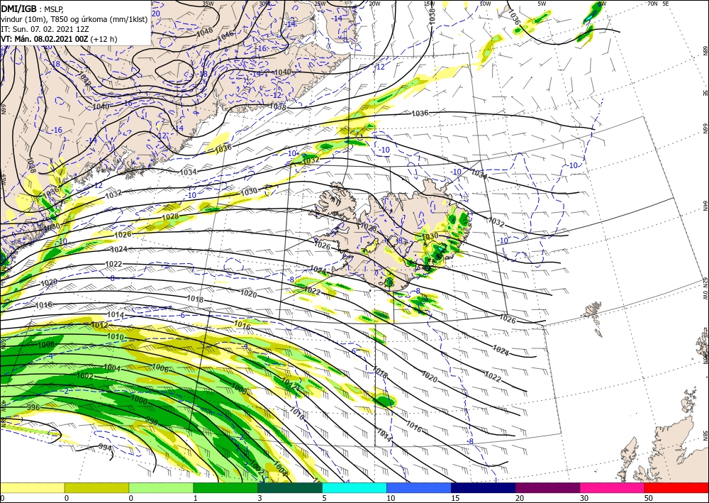Click the "1042" isobar label
This screenshot has width=709, height=503.
84,79
